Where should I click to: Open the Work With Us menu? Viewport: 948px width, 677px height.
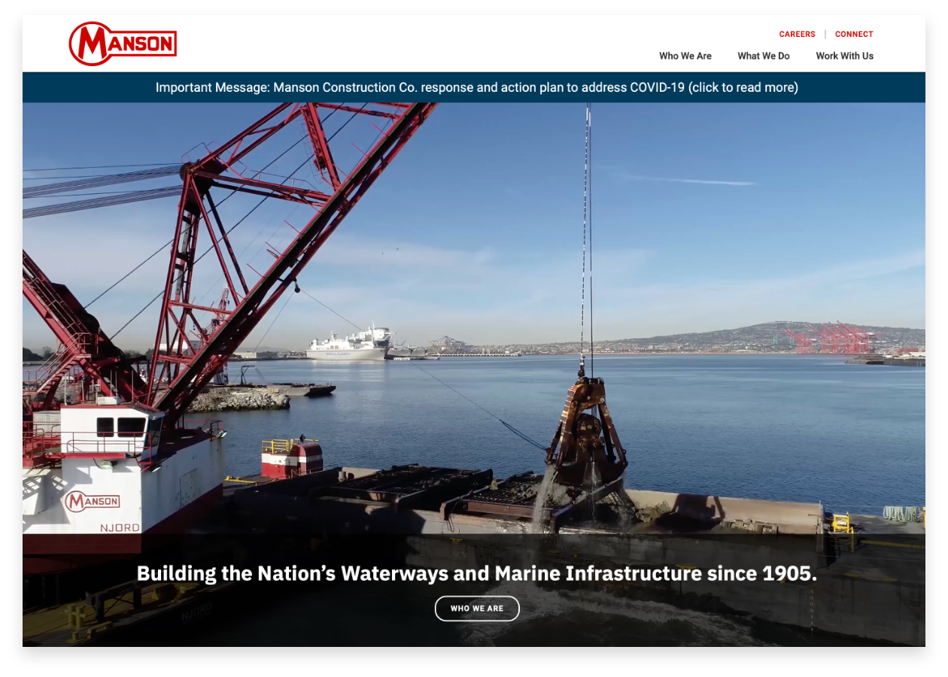pos(844,56)
